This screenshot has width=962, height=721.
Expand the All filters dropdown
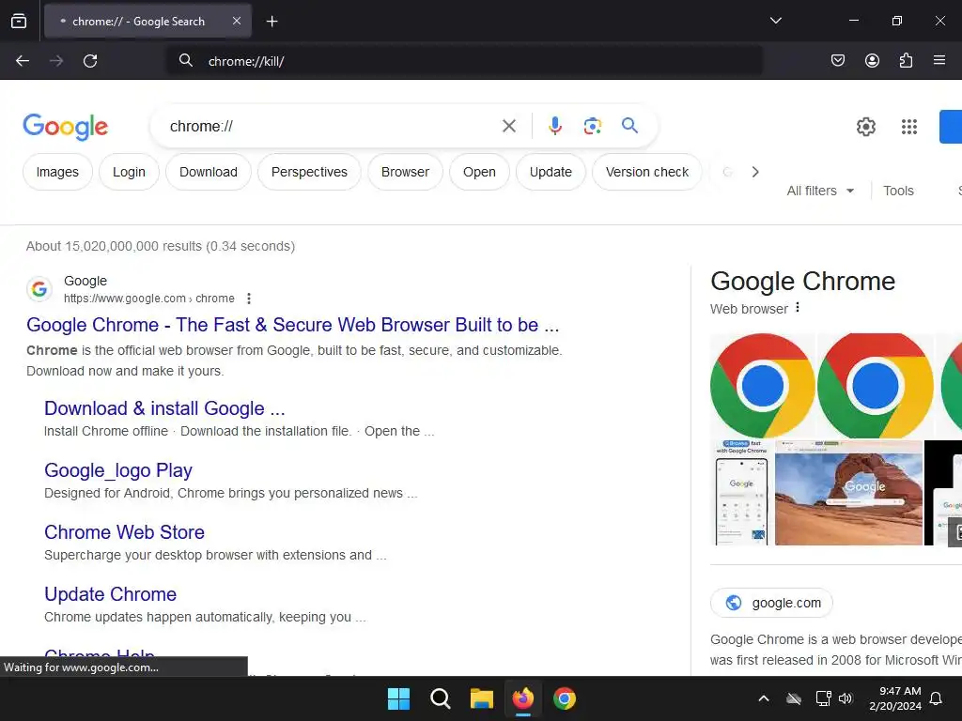820,191
